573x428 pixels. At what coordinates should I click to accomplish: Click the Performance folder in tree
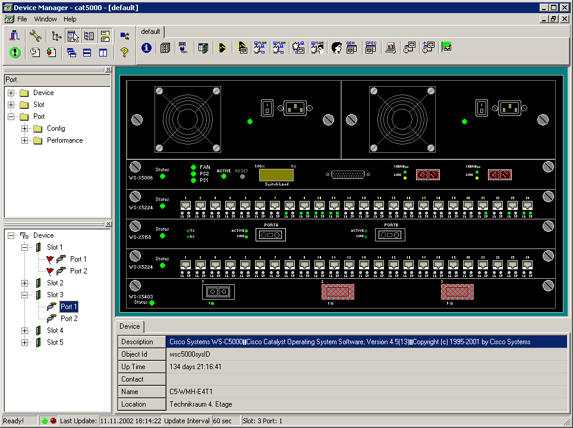[x=65, y=140]
